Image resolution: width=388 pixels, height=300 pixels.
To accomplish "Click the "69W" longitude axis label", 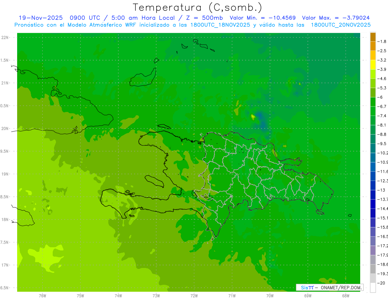I will [x=307, y=296].
